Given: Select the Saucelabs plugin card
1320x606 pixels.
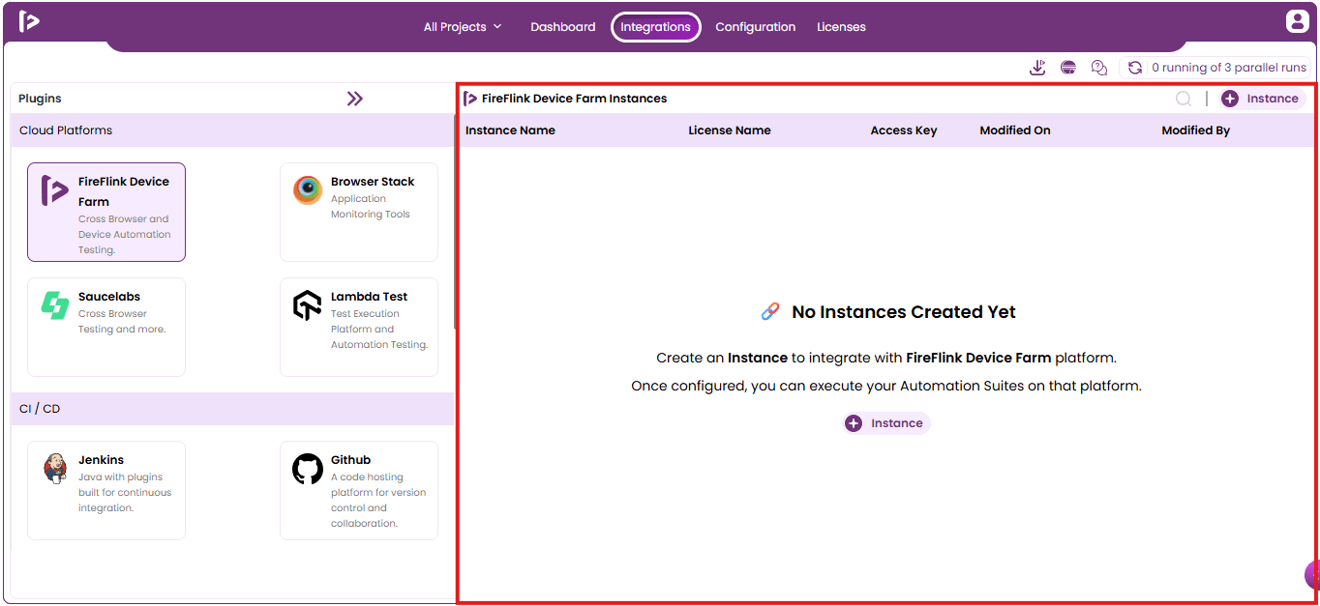Looking at the screenshot, I should 106,327.
